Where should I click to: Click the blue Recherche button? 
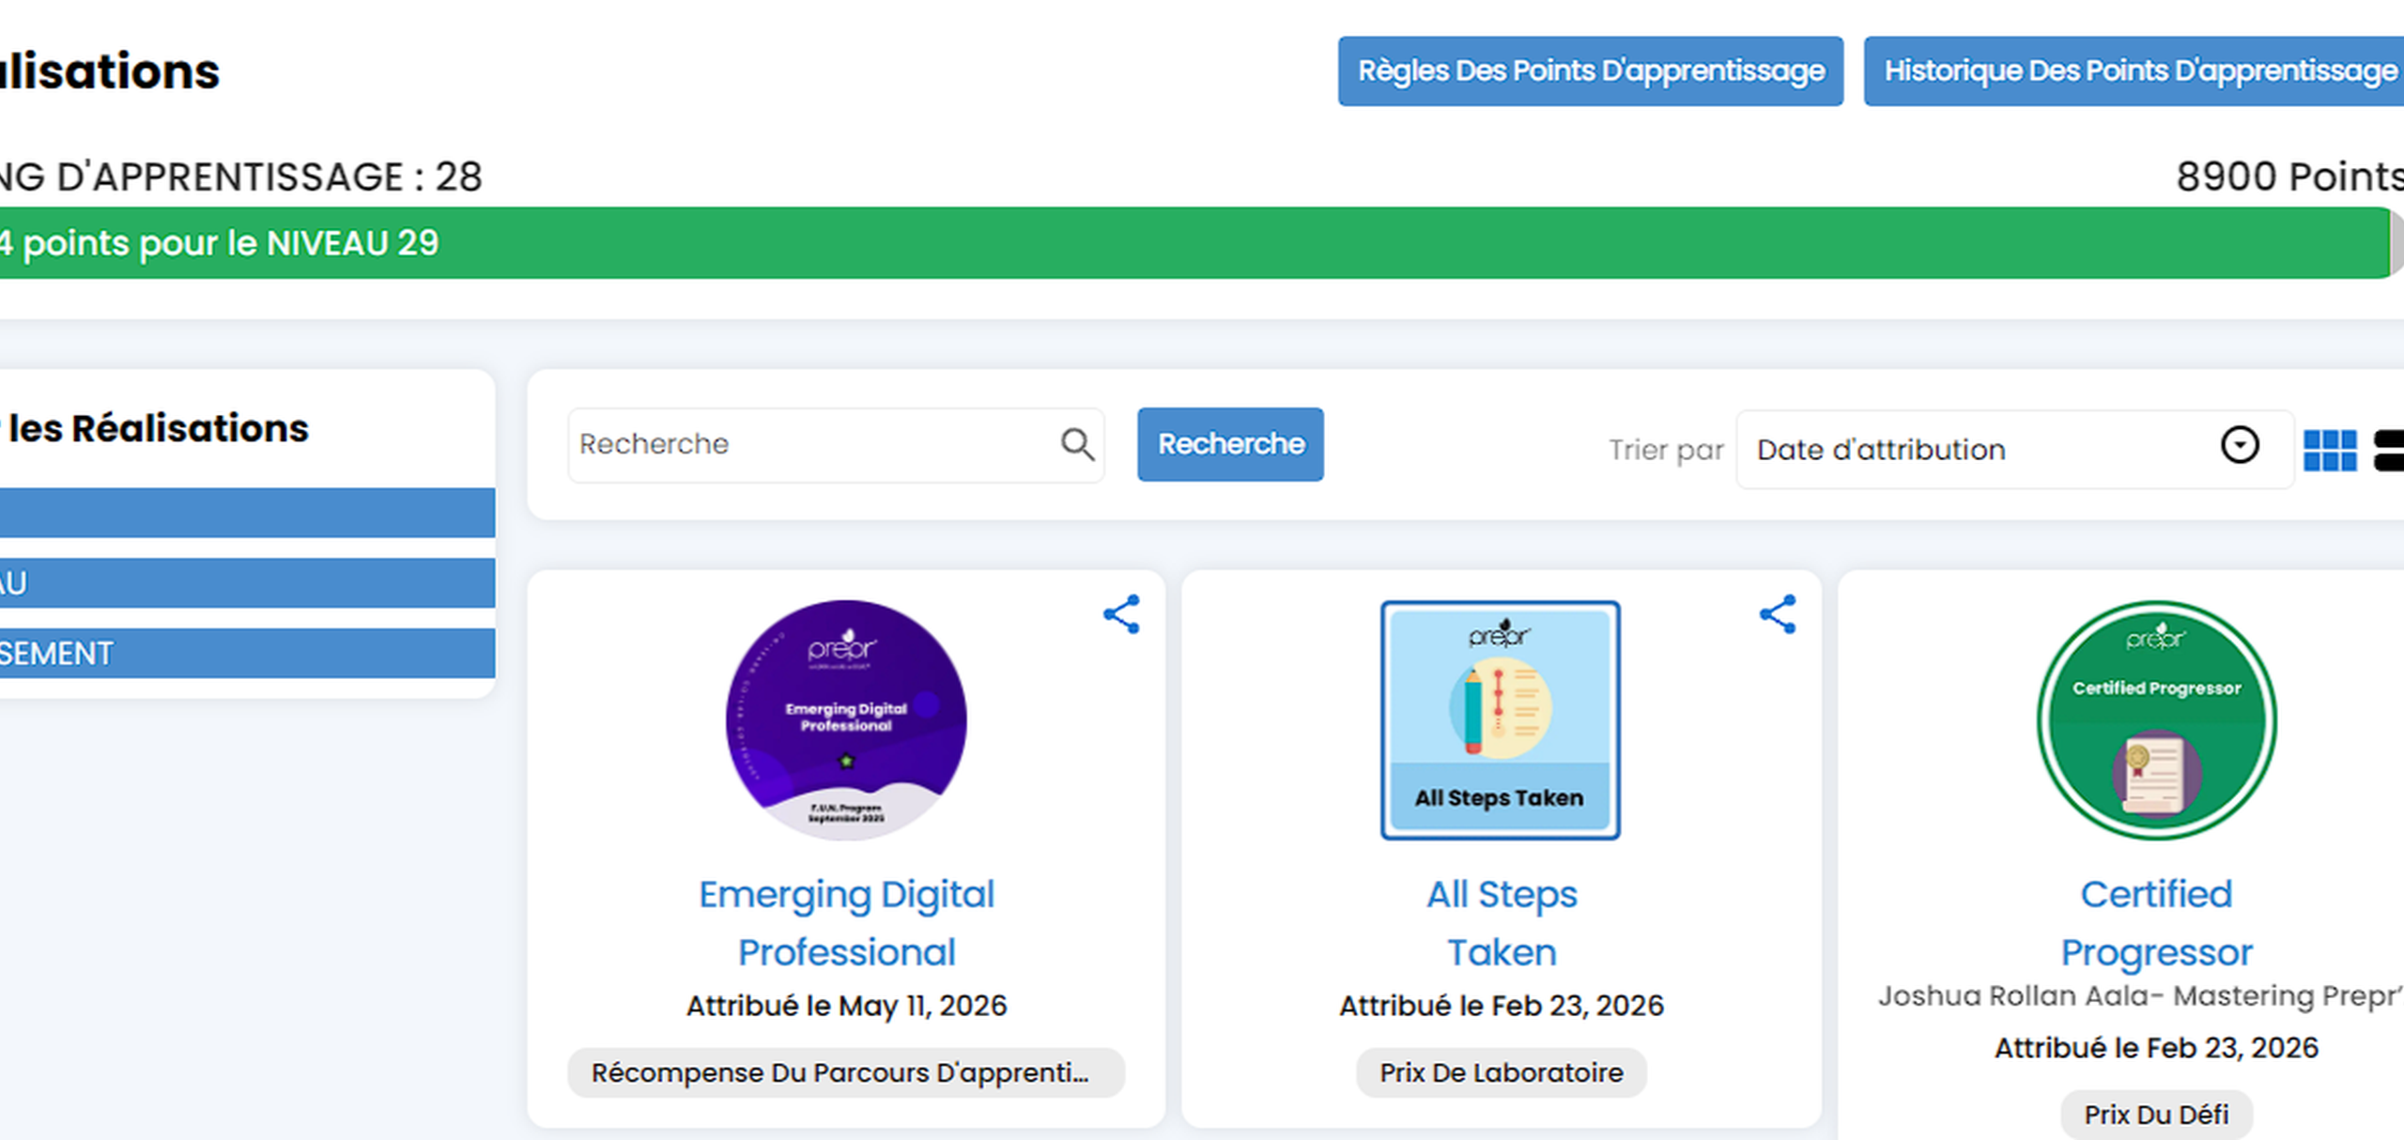(1230, 444)
